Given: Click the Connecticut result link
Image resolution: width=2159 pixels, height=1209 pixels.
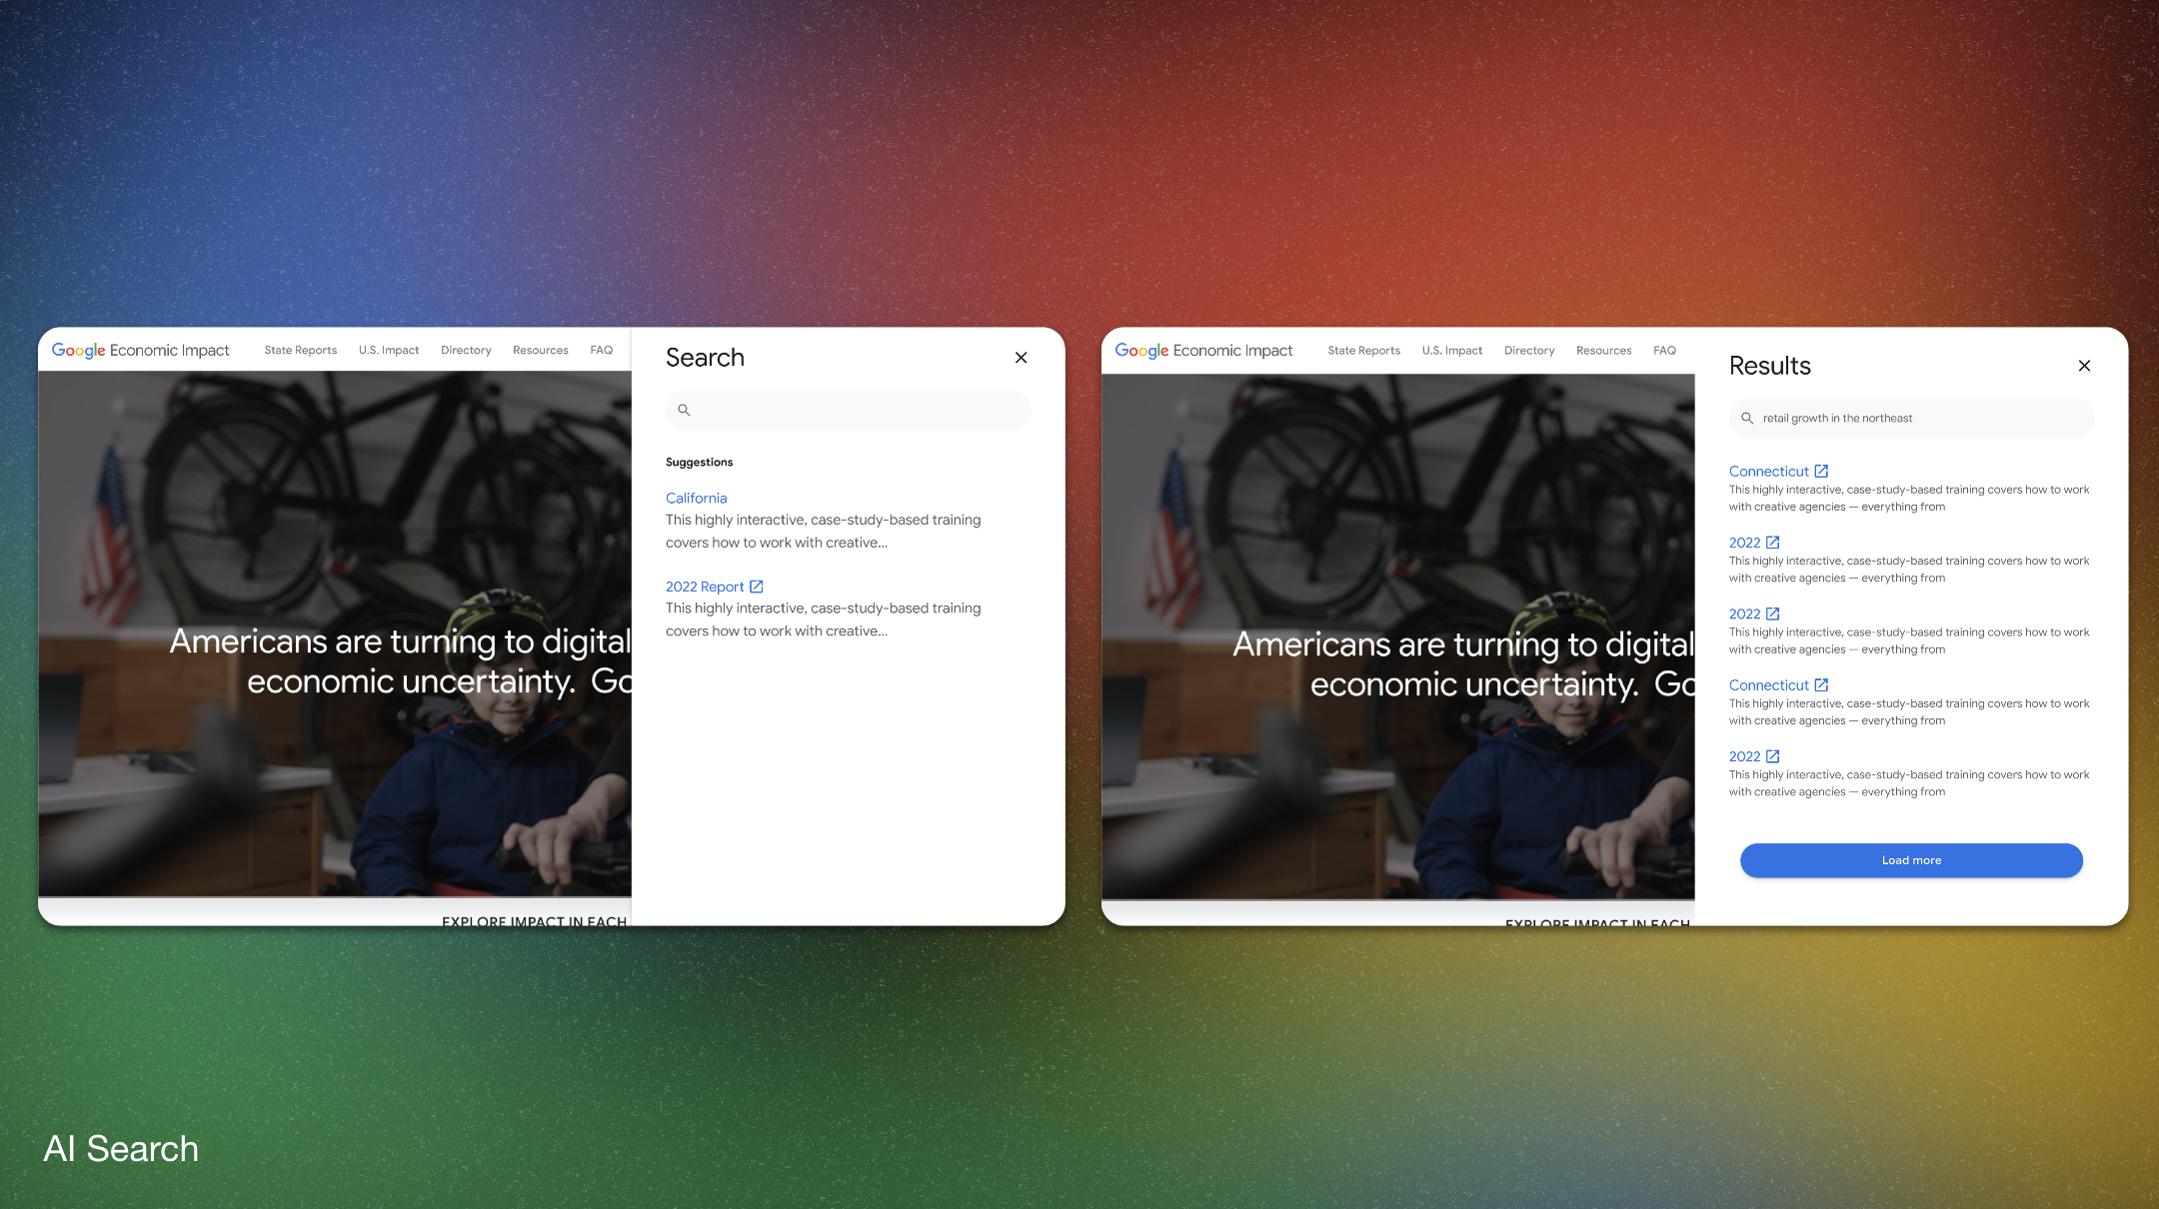Looking at the screenshot, I should click(1769, 470).
